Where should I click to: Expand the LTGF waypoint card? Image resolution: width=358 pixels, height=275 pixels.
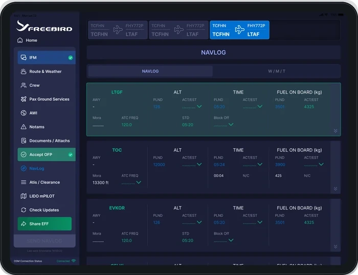335,131
